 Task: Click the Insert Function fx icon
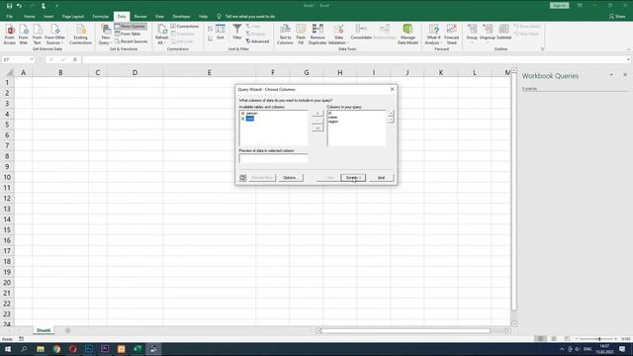click(75, 59)
